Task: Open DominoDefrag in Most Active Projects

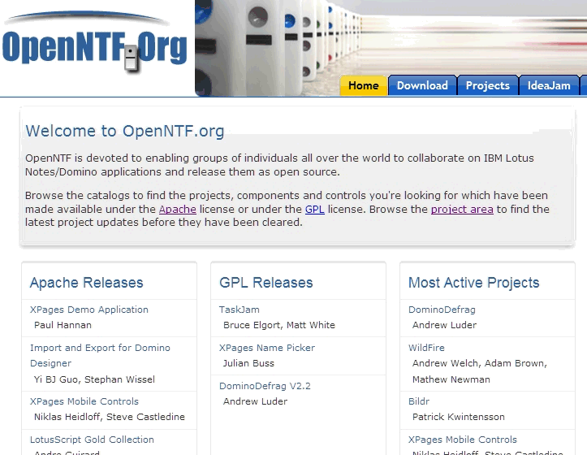Action: pos(442,310)
